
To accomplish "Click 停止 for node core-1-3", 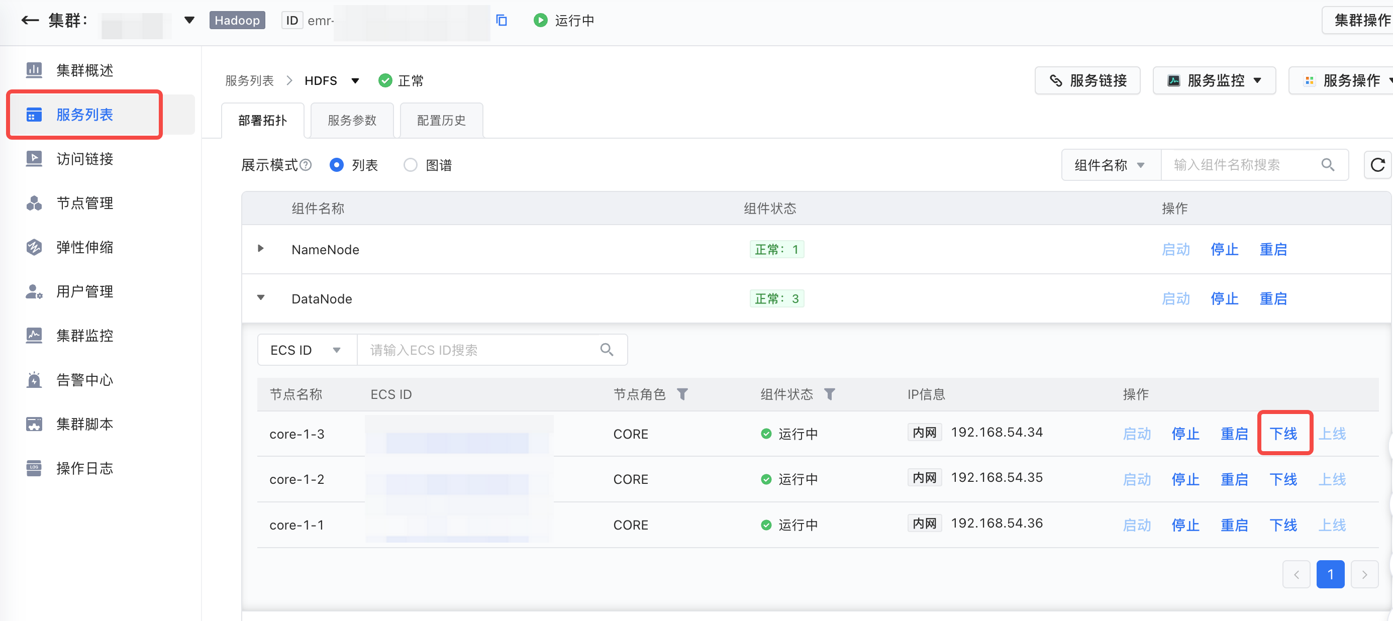I will pos(1185,434).
